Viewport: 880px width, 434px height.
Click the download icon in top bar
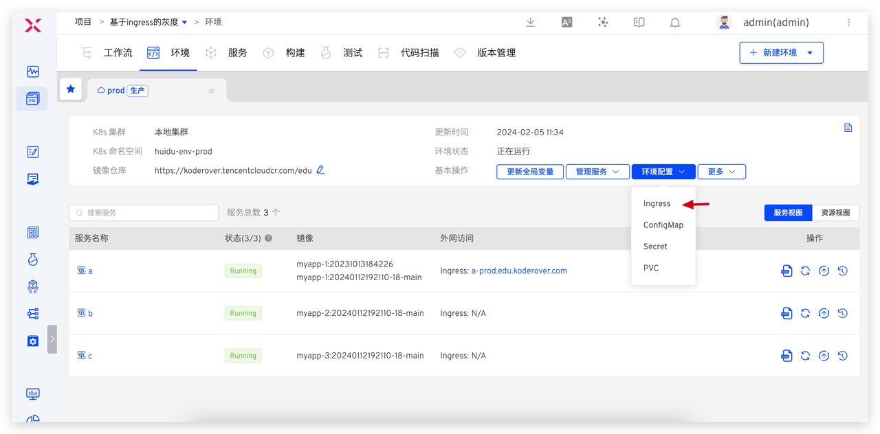coord(530,23)
